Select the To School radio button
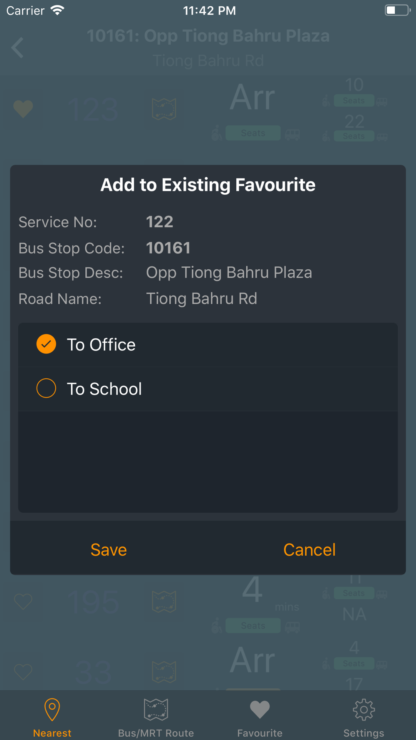This screenshot has width=416, height=740. 46,388
